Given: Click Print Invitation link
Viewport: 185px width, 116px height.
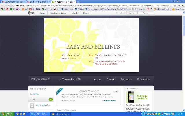Looking at the screenshot, I should [127, 79].
